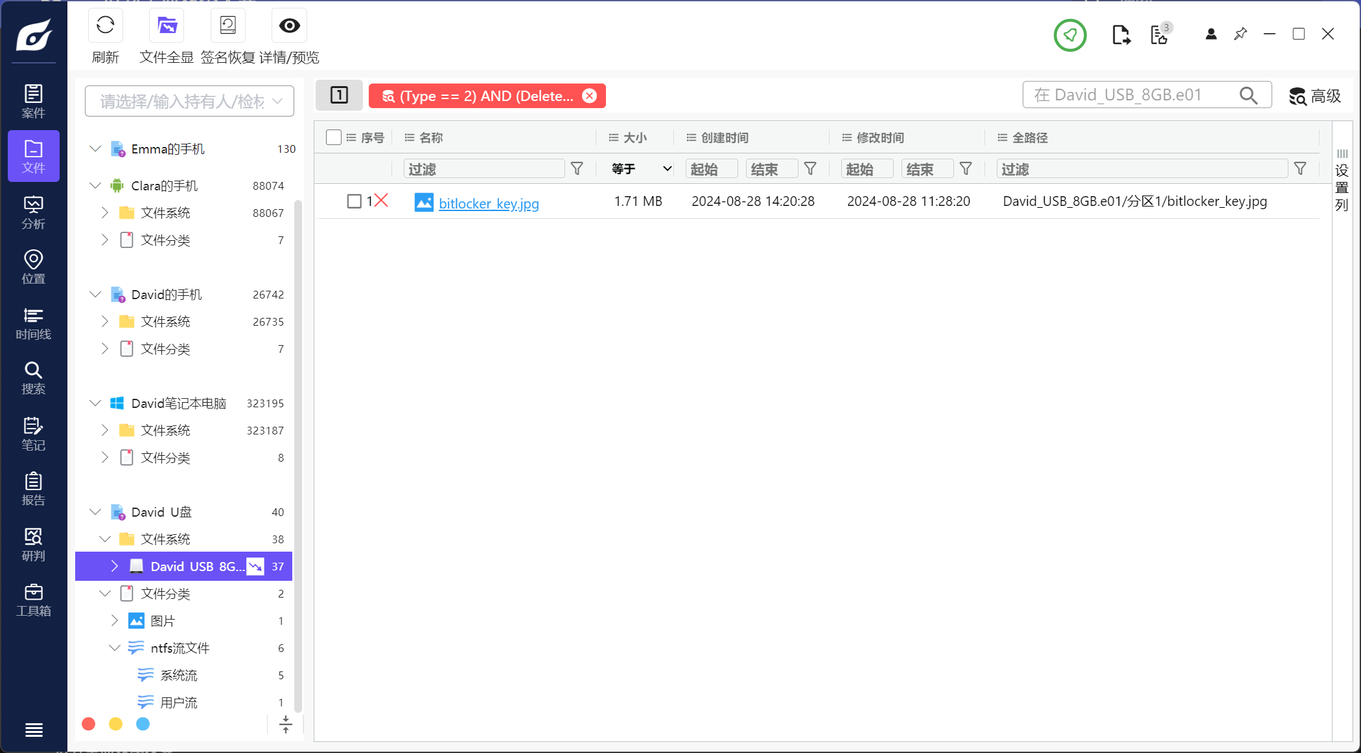Expand Clara的手机 文件系统 folder
Screen dimensions: 1361x753
click(x=105, y=212)
